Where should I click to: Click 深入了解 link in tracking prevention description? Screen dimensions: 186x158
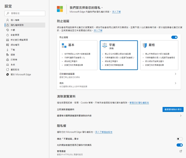pyautogui.click(x=98, y=31)
